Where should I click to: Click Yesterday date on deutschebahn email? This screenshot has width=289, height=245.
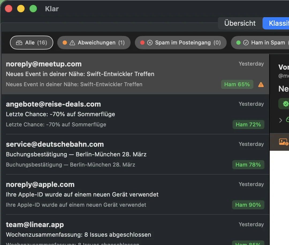(x=251, y=144)
